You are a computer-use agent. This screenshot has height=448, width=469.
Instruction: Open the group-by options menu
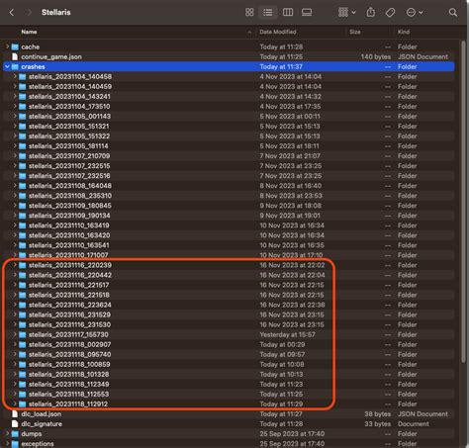point(346,13)
